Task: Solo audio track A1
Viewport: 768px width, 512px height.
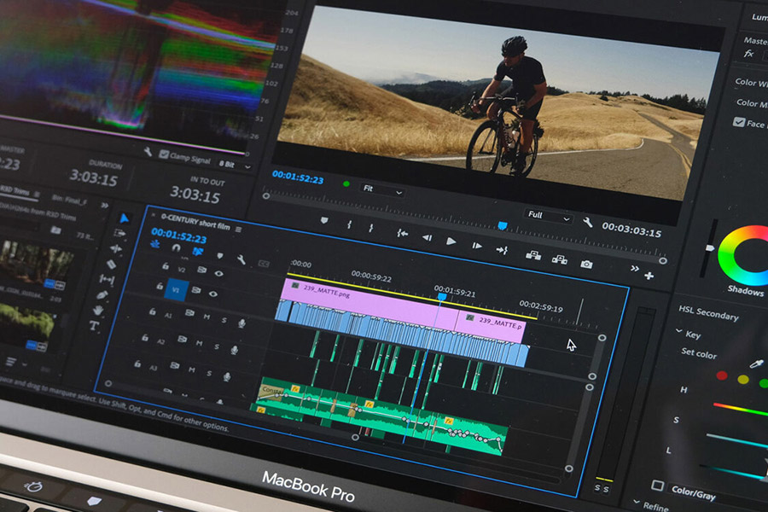Action: (x=224, y=320)
